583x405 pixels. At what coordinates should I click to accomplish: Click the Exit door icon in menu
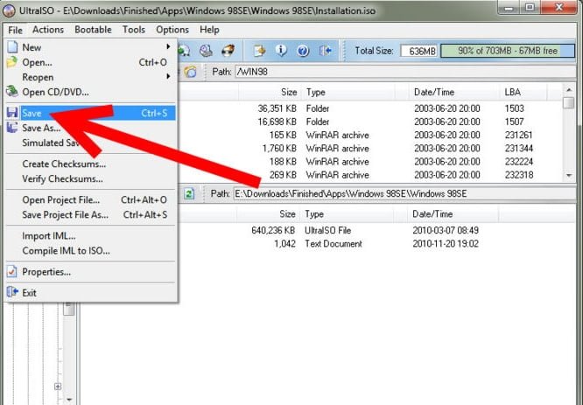[11, 293]
